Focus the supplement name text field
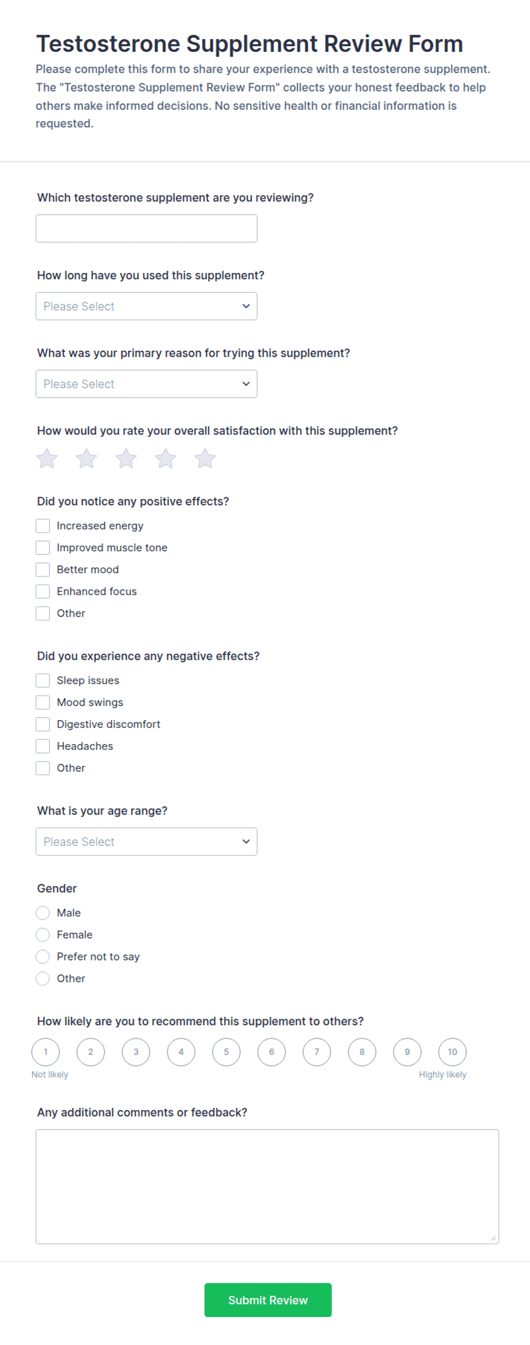 [146, 228]
